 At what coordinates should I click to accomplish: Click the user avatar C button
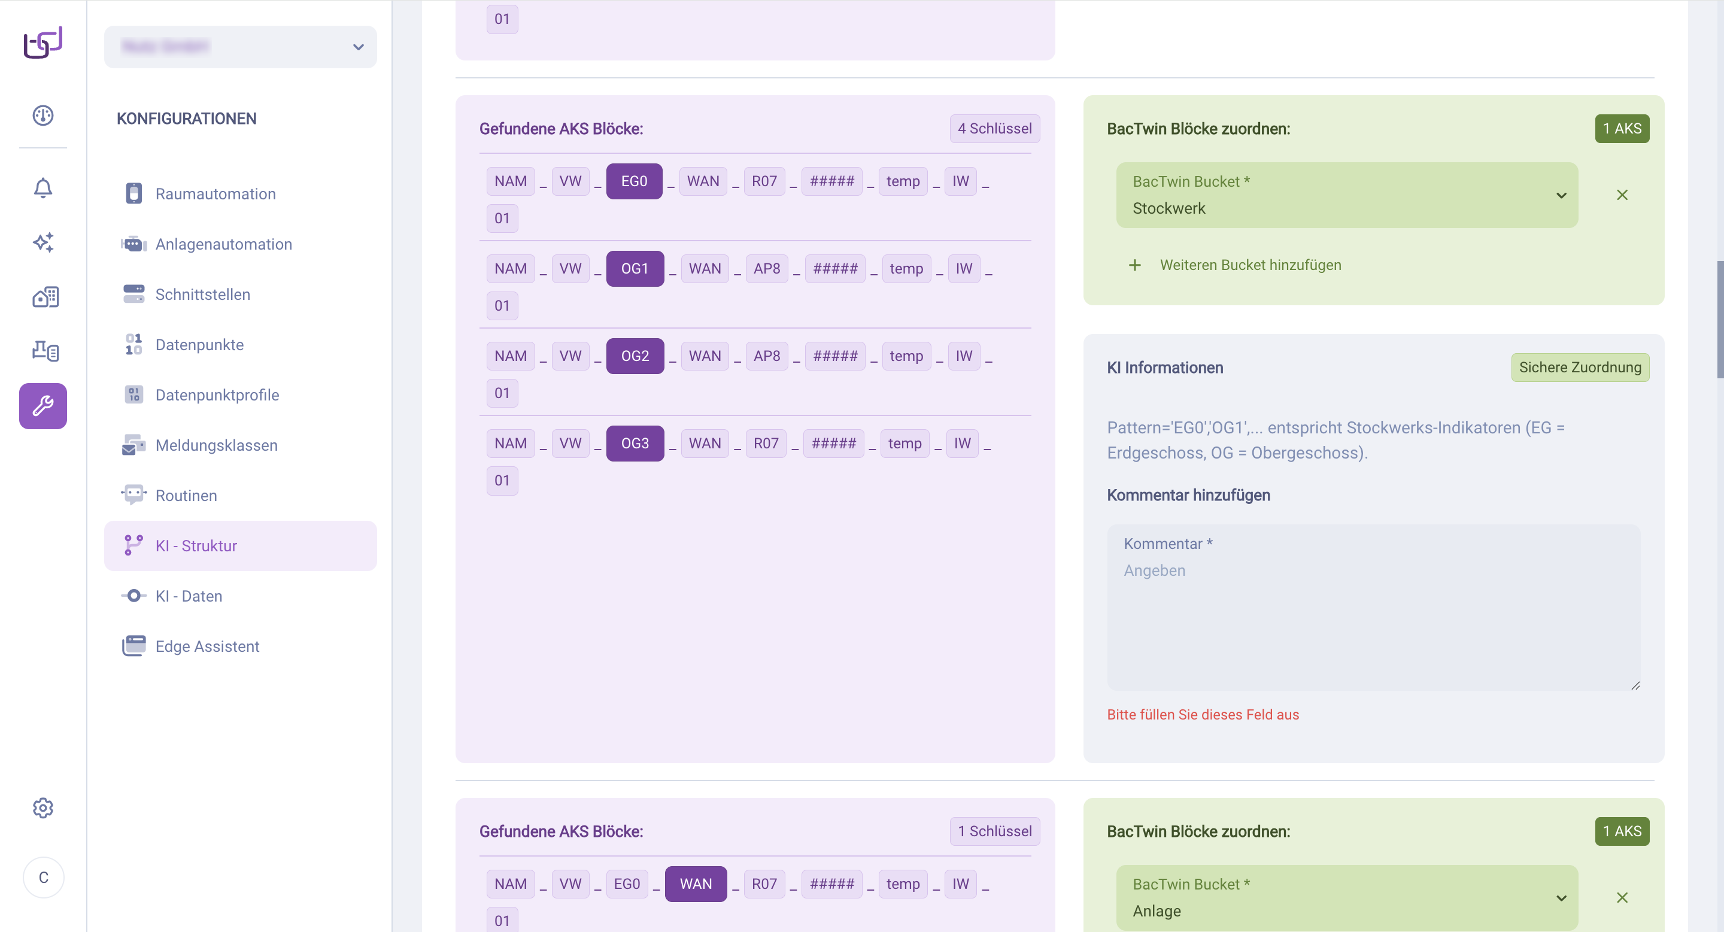click(x=44, y=877)
